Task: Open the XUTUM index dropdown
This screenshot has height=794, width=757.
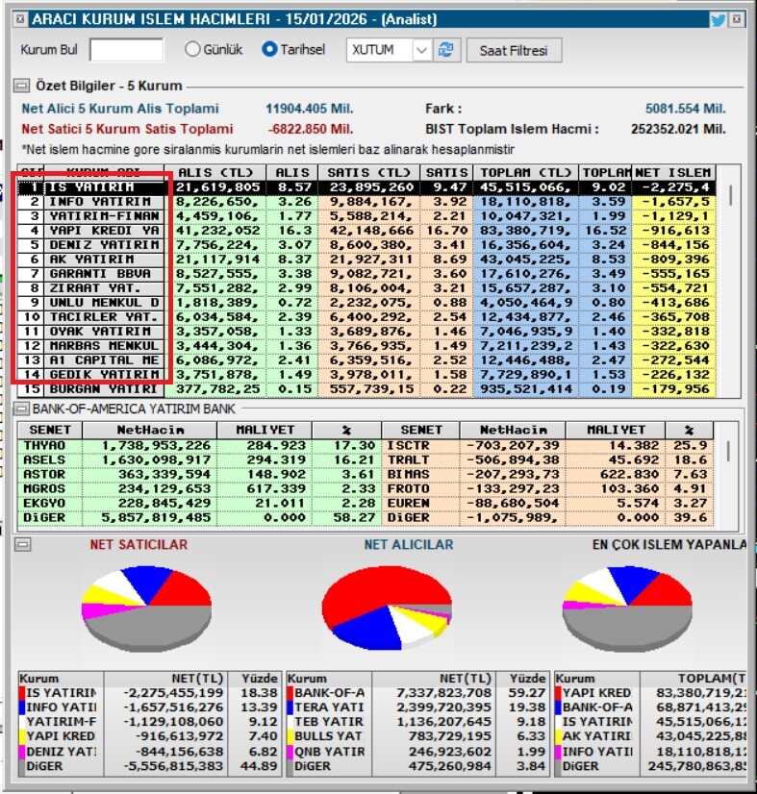Action: tap(421, 50)
